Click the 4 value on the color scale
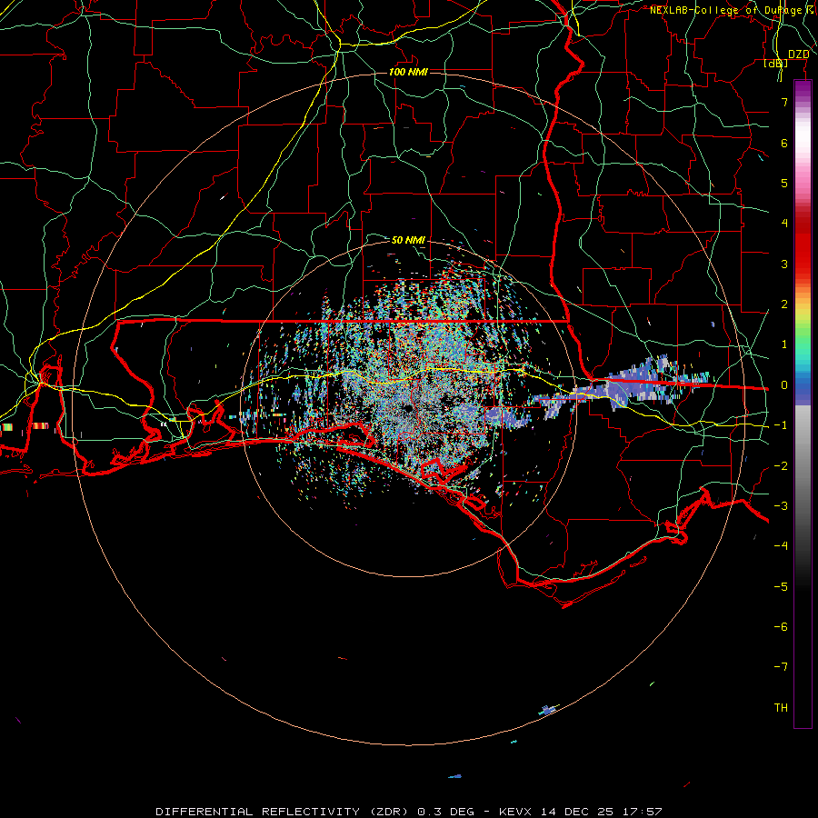818x818 pixels. (x=784, y=224)
